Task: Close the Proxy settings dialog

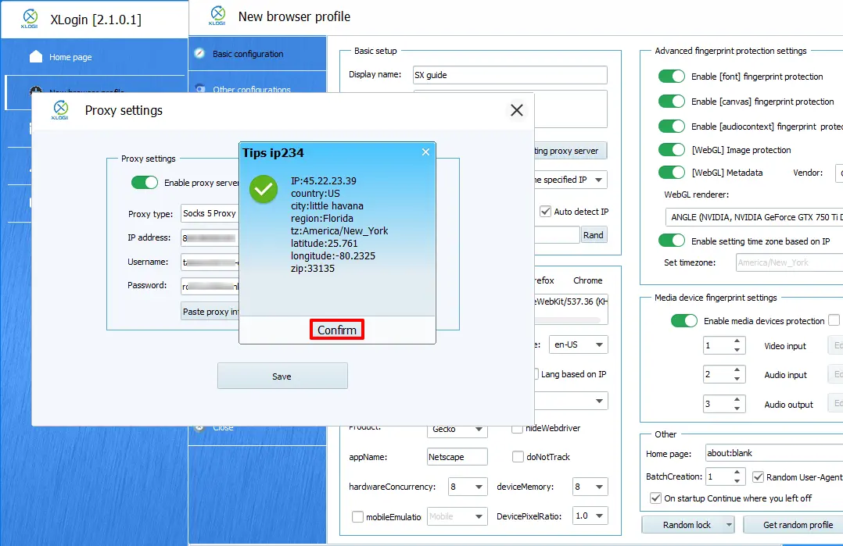Action: click(516, 111)
